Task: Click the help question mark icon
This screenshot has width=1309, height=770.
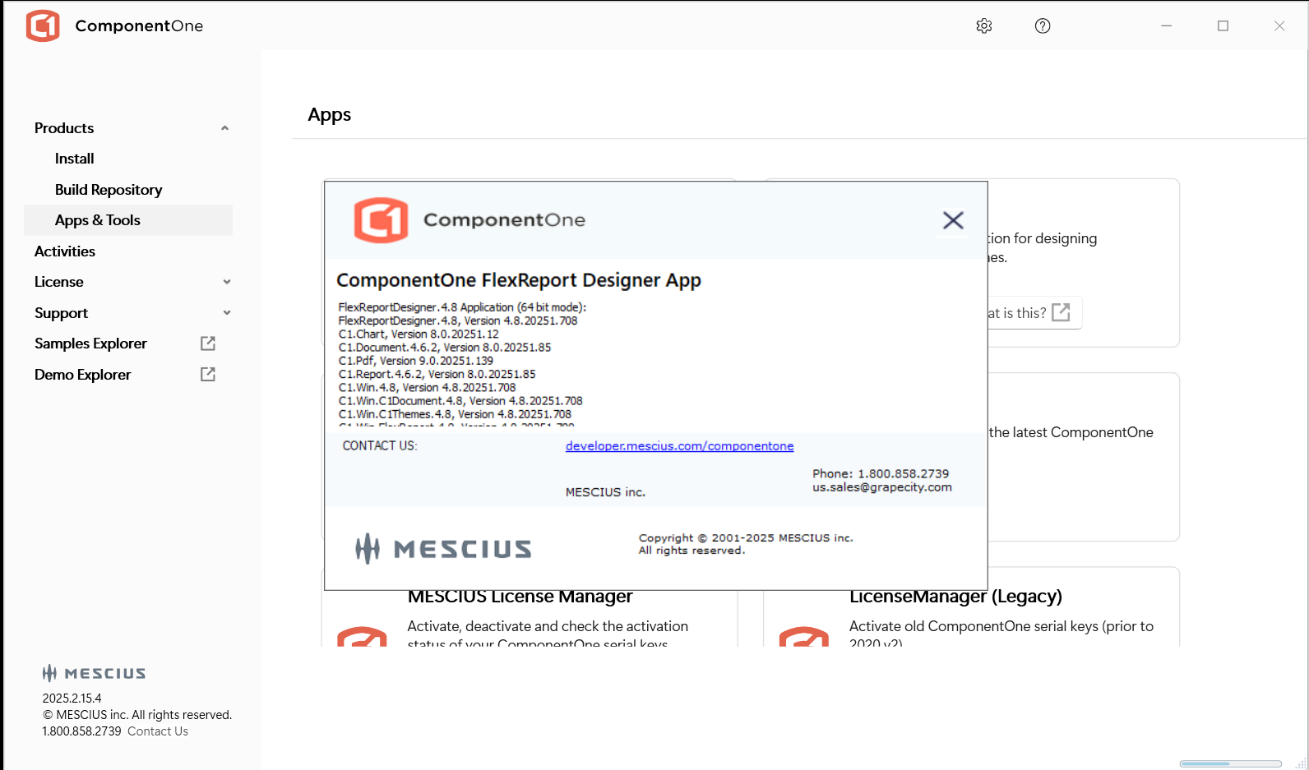Action: [x=1042, y=26]
